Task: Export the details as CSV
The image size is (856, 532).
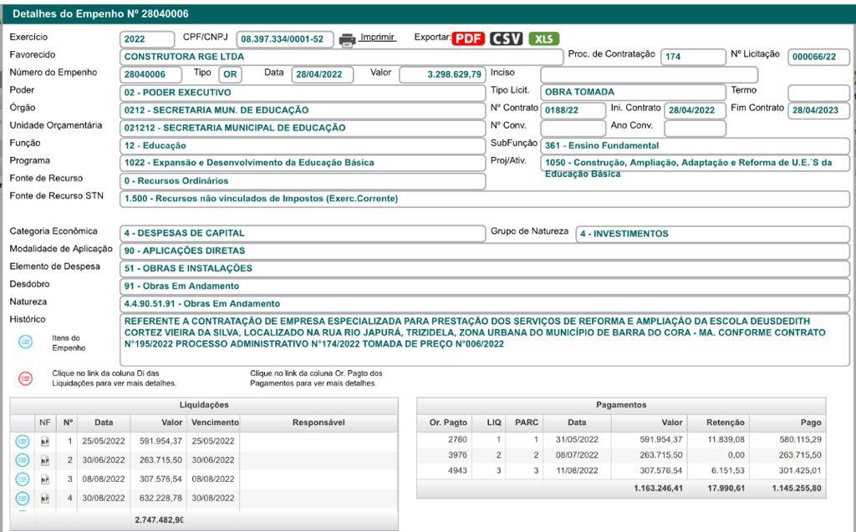Action: point(506,38)
